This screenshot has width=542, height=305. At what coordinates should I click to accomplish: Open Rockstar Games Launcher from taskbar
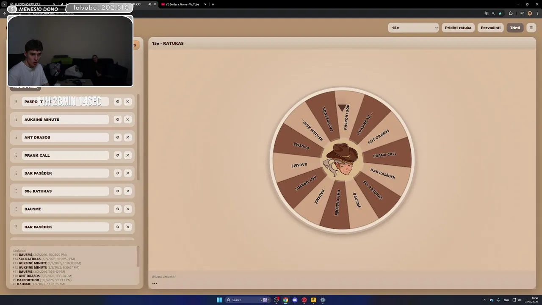point(313,300)
